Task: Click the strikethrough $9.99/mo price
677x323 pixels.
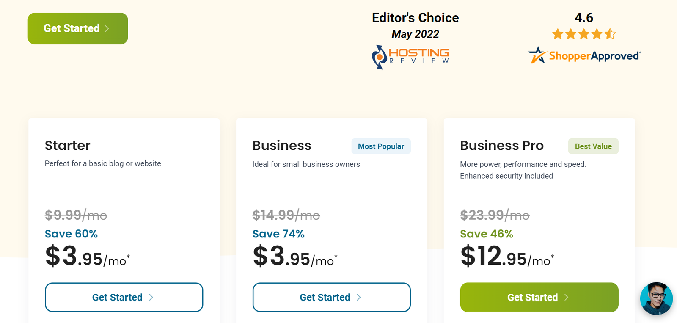Action: click(76, 215)
